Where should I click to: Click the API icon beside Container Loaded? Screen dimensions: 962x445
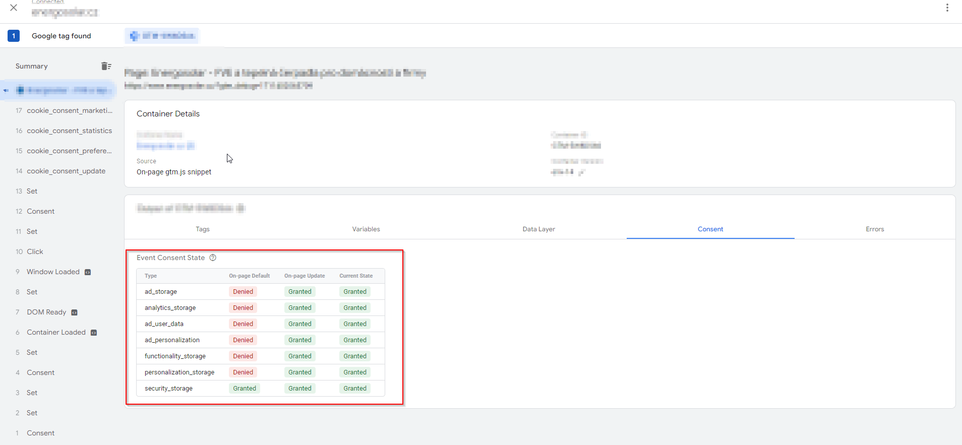[94, 333]
